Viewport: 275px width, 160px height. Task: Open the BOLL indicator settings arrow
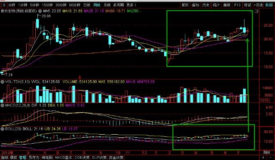[2, 129]
